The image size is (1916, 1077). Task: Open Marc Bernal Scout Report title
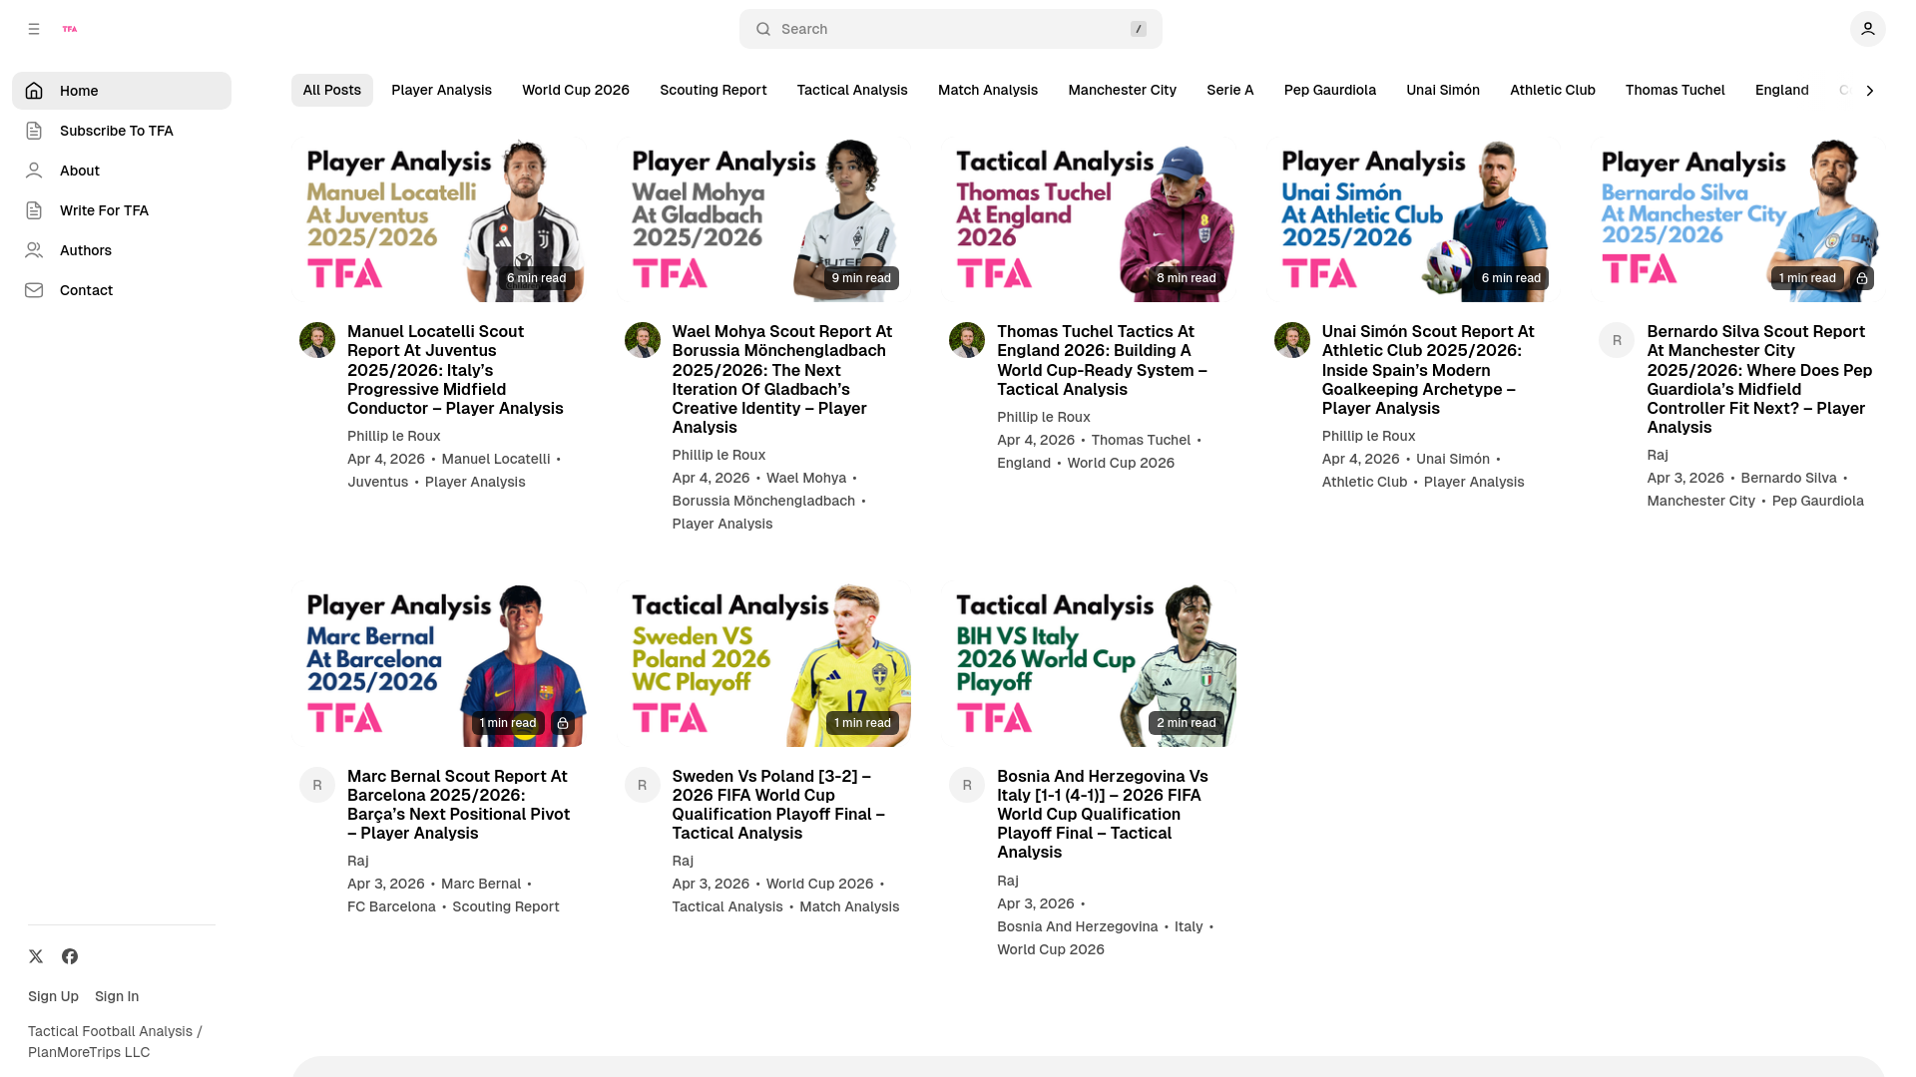click(459, 805)
